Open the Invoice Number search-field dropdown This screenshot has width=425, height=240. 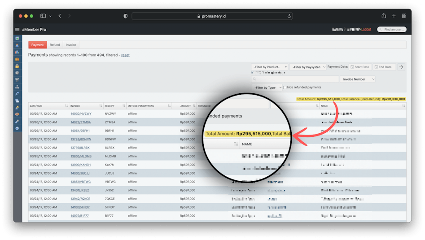coord(358,79)
